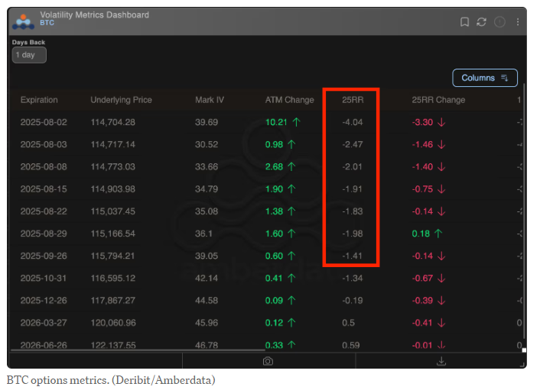Open the Days Back dropdown
Image resolution: width=540 pixels, height=390 pixels.
tap(29, 55)
